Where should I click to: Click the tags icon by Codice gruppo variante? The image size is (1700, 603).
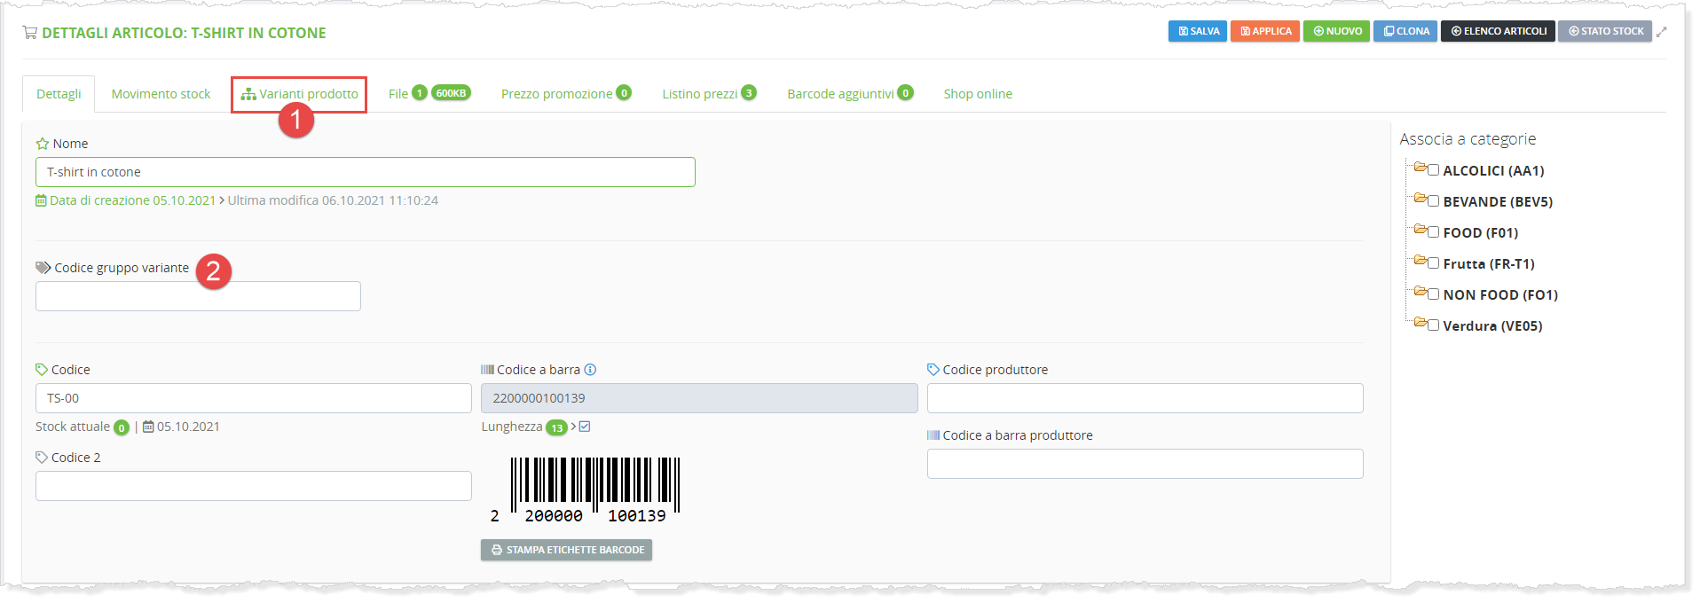pos(43,268)
